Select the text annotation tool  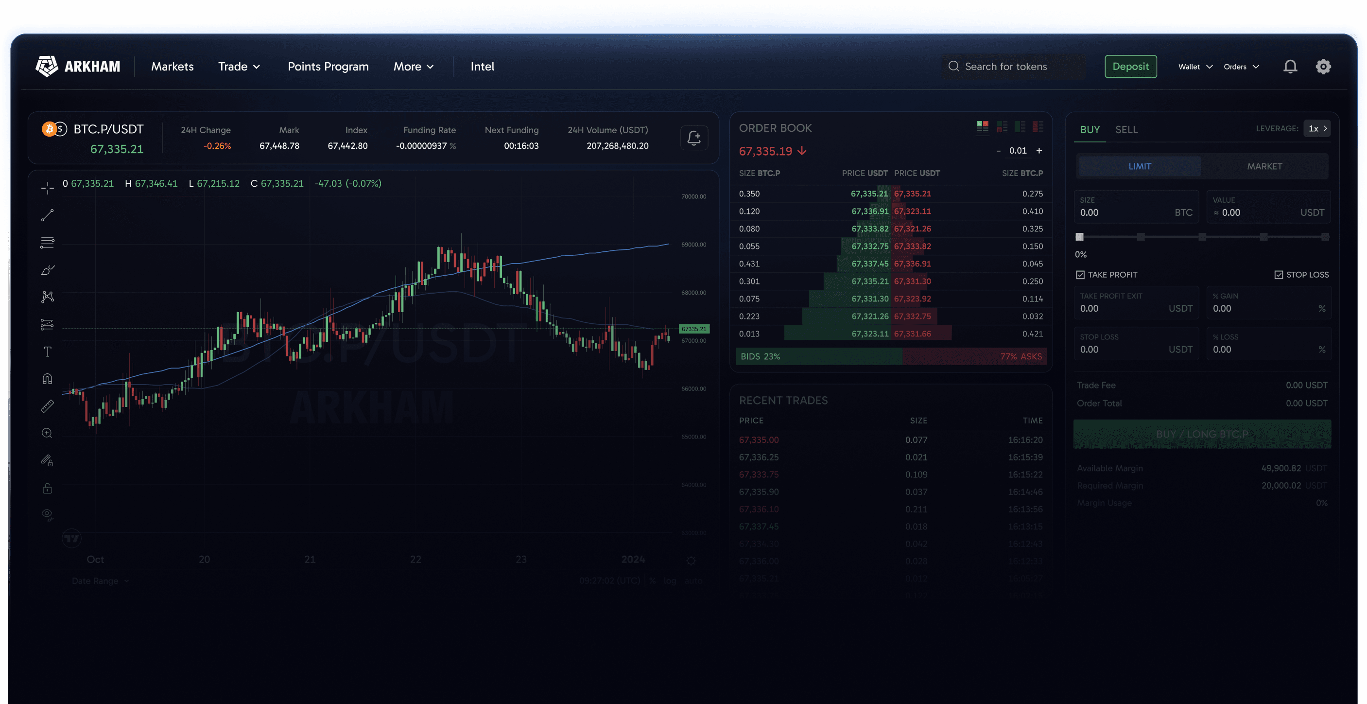(x=47, y=352)
